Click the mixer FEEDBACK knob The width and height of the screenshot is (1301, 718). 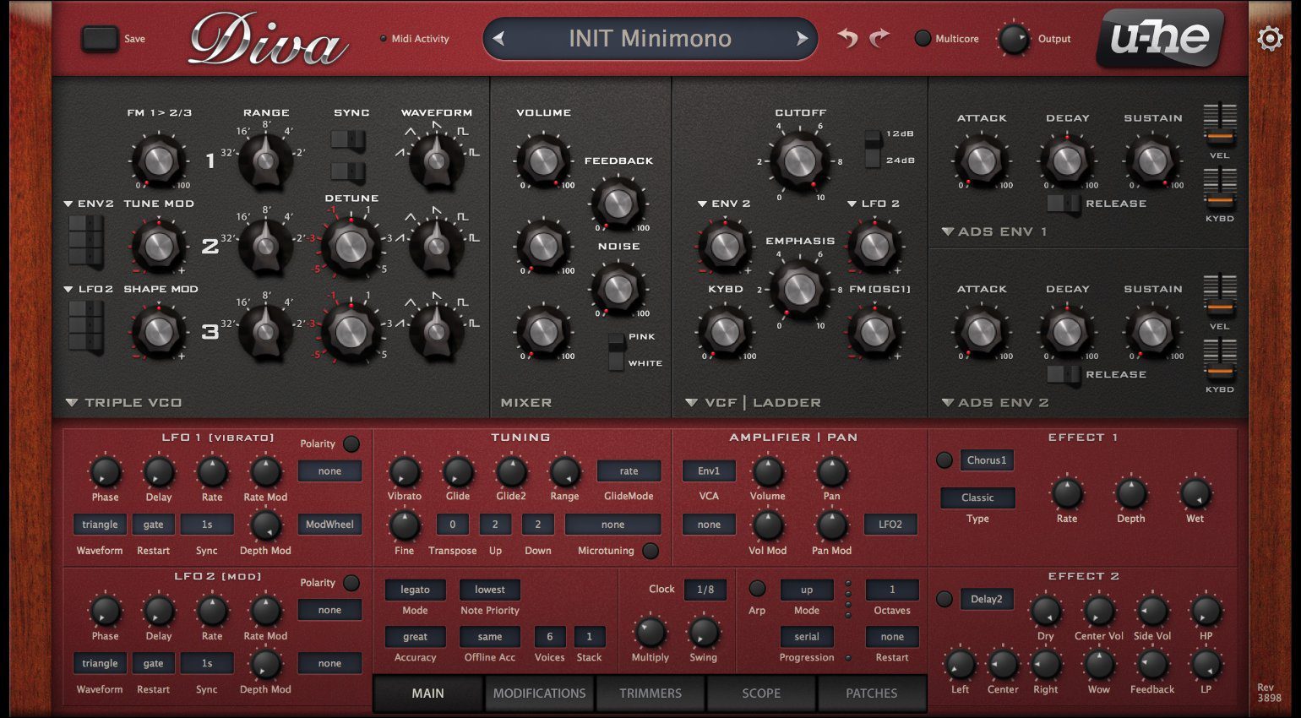click(618, 203)
